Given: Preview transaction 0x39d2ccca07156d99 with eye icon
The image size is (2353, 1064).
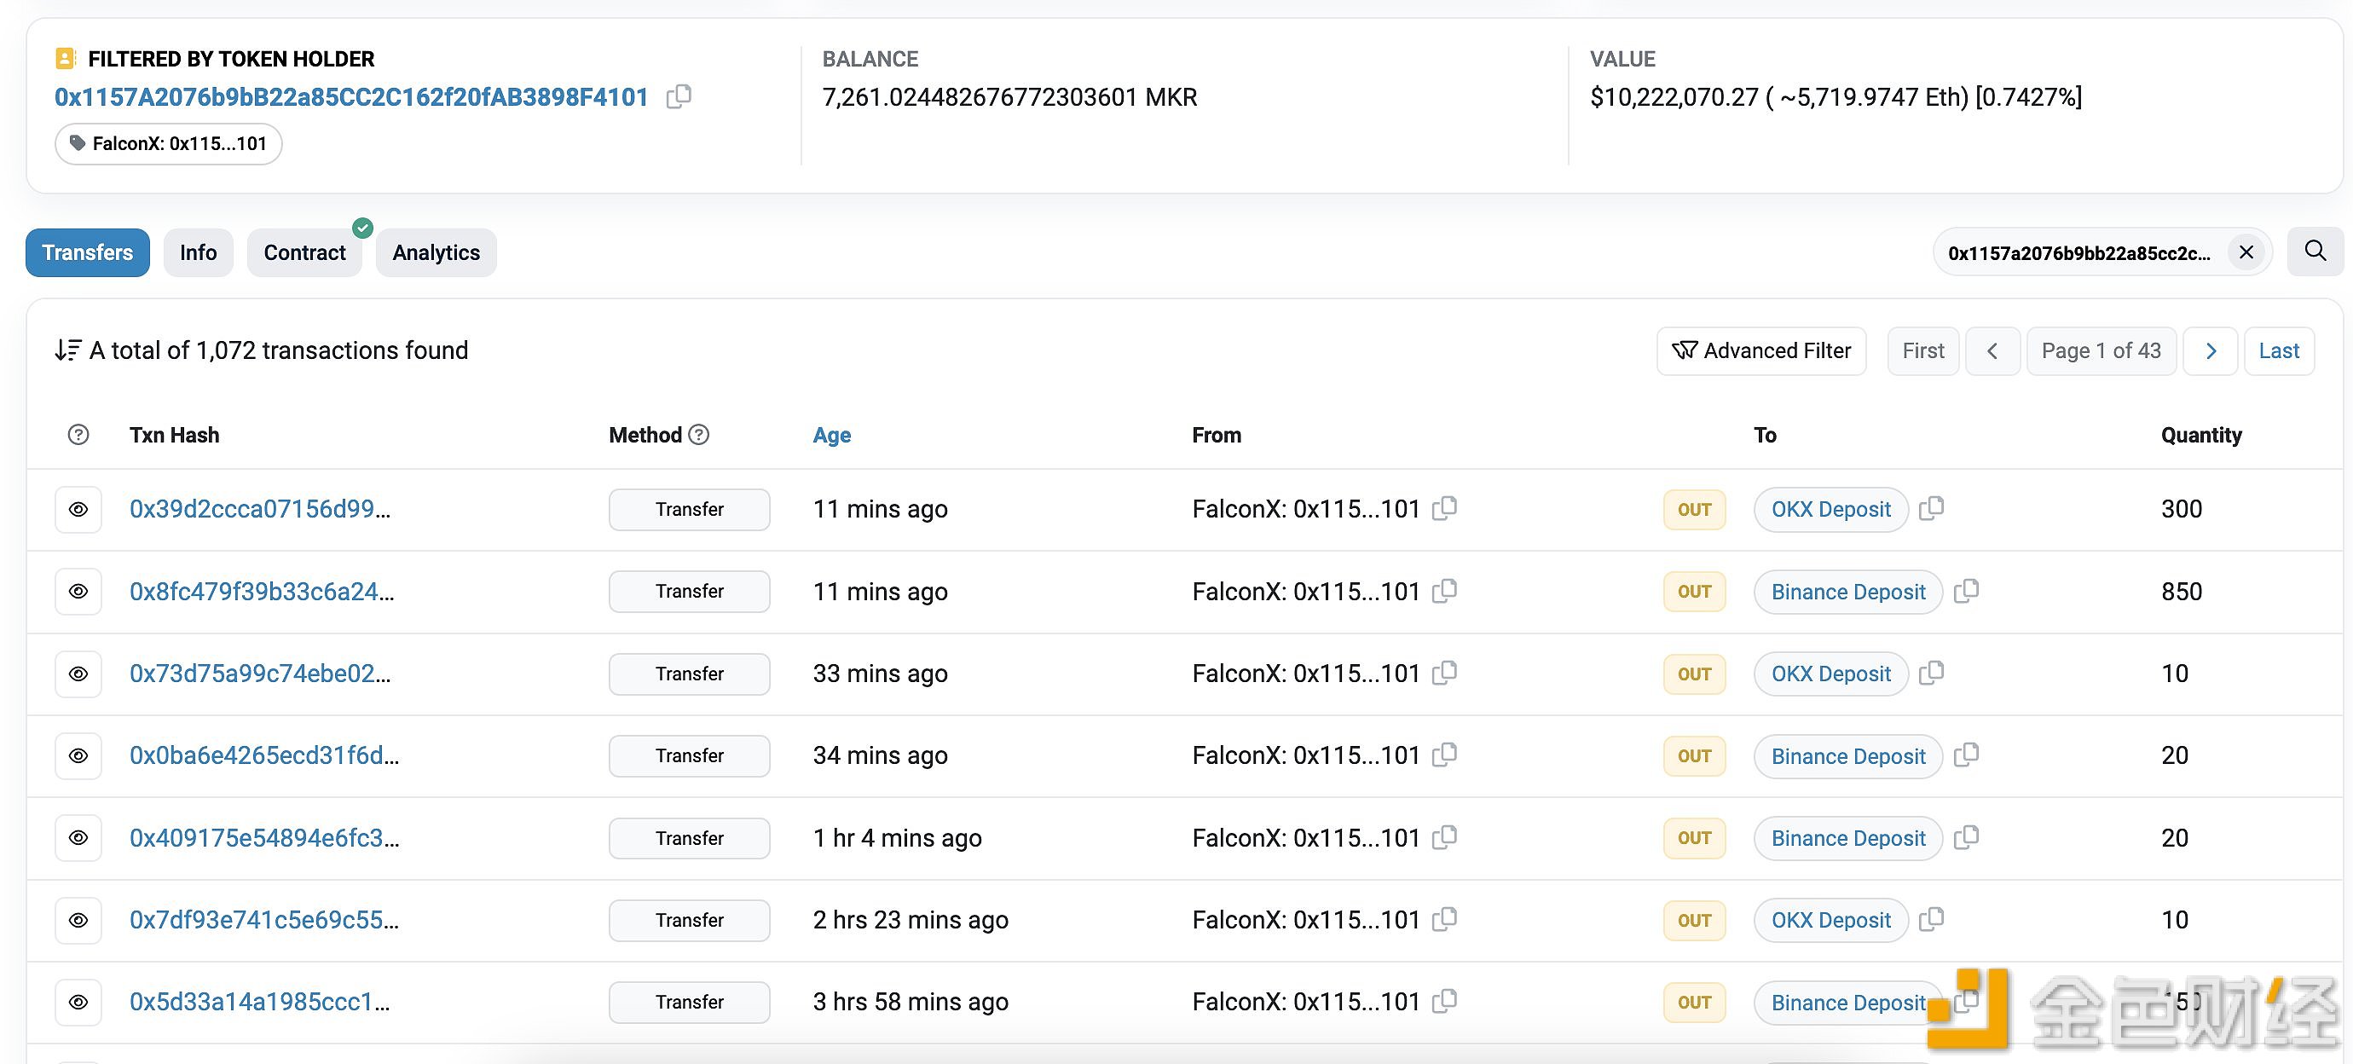Looking at the screenshot, I should click(78, 510).
